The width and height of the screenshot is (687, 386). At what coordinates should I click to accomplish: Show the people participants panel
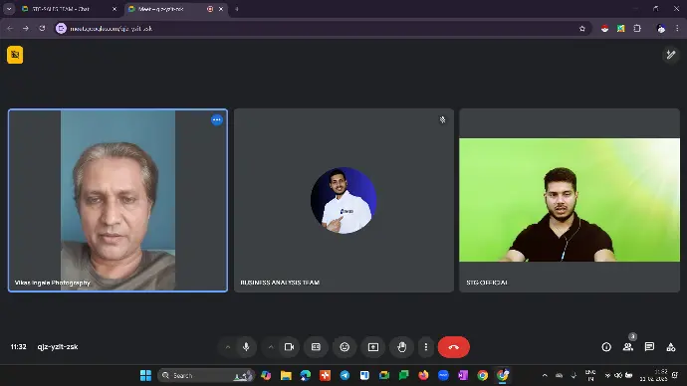click(628, 347)
